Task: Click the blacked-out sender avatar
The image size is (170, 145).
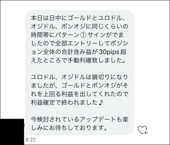Action: [x=12, y=132]
